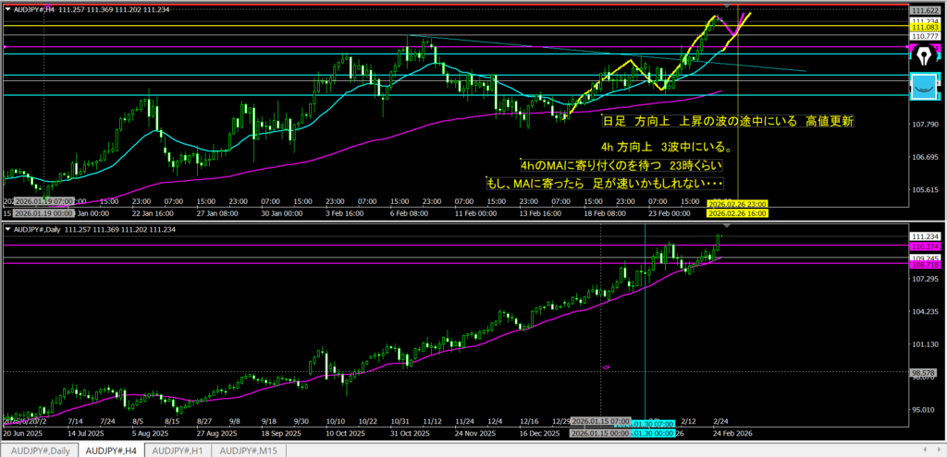Open the AUDJPY#,H1 chart tab

point(178,450)
